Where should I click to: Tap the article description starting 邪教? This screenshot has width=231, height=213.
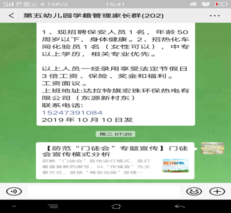[x=96, y=167]
